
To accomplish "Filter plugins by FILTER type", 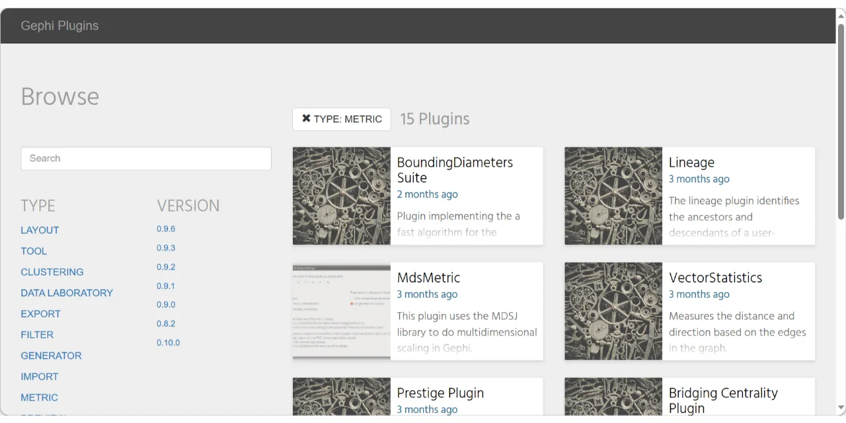I will (x=37, y=335).
